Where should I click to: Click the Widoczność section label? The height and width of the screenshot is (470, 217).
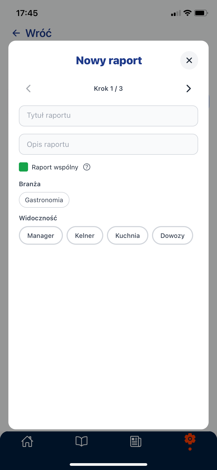[38, 218]
